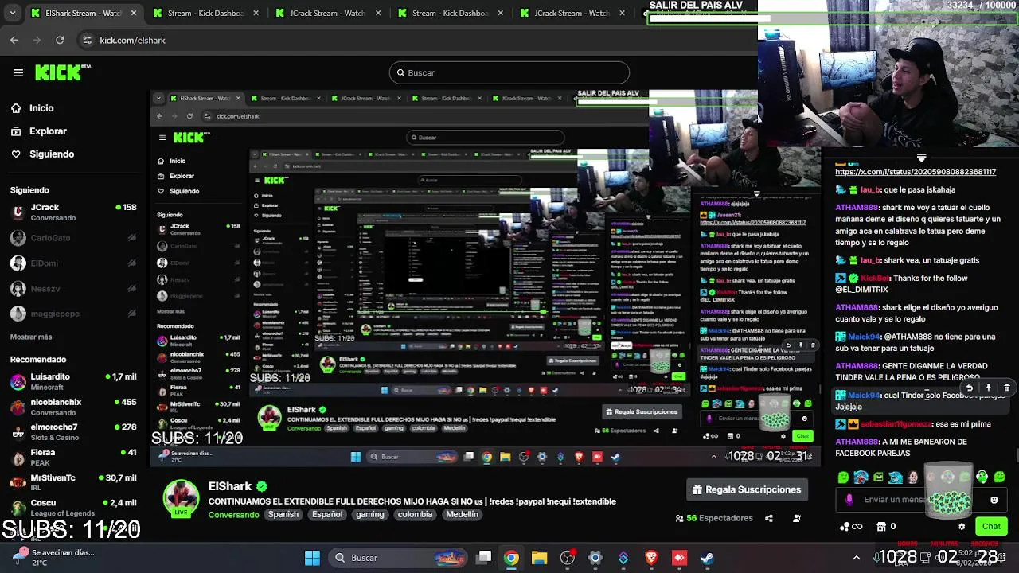Switch to first Stream - Kick Dashboard tab
This screenshot has height=573, width=1019.
click(205, 13)
